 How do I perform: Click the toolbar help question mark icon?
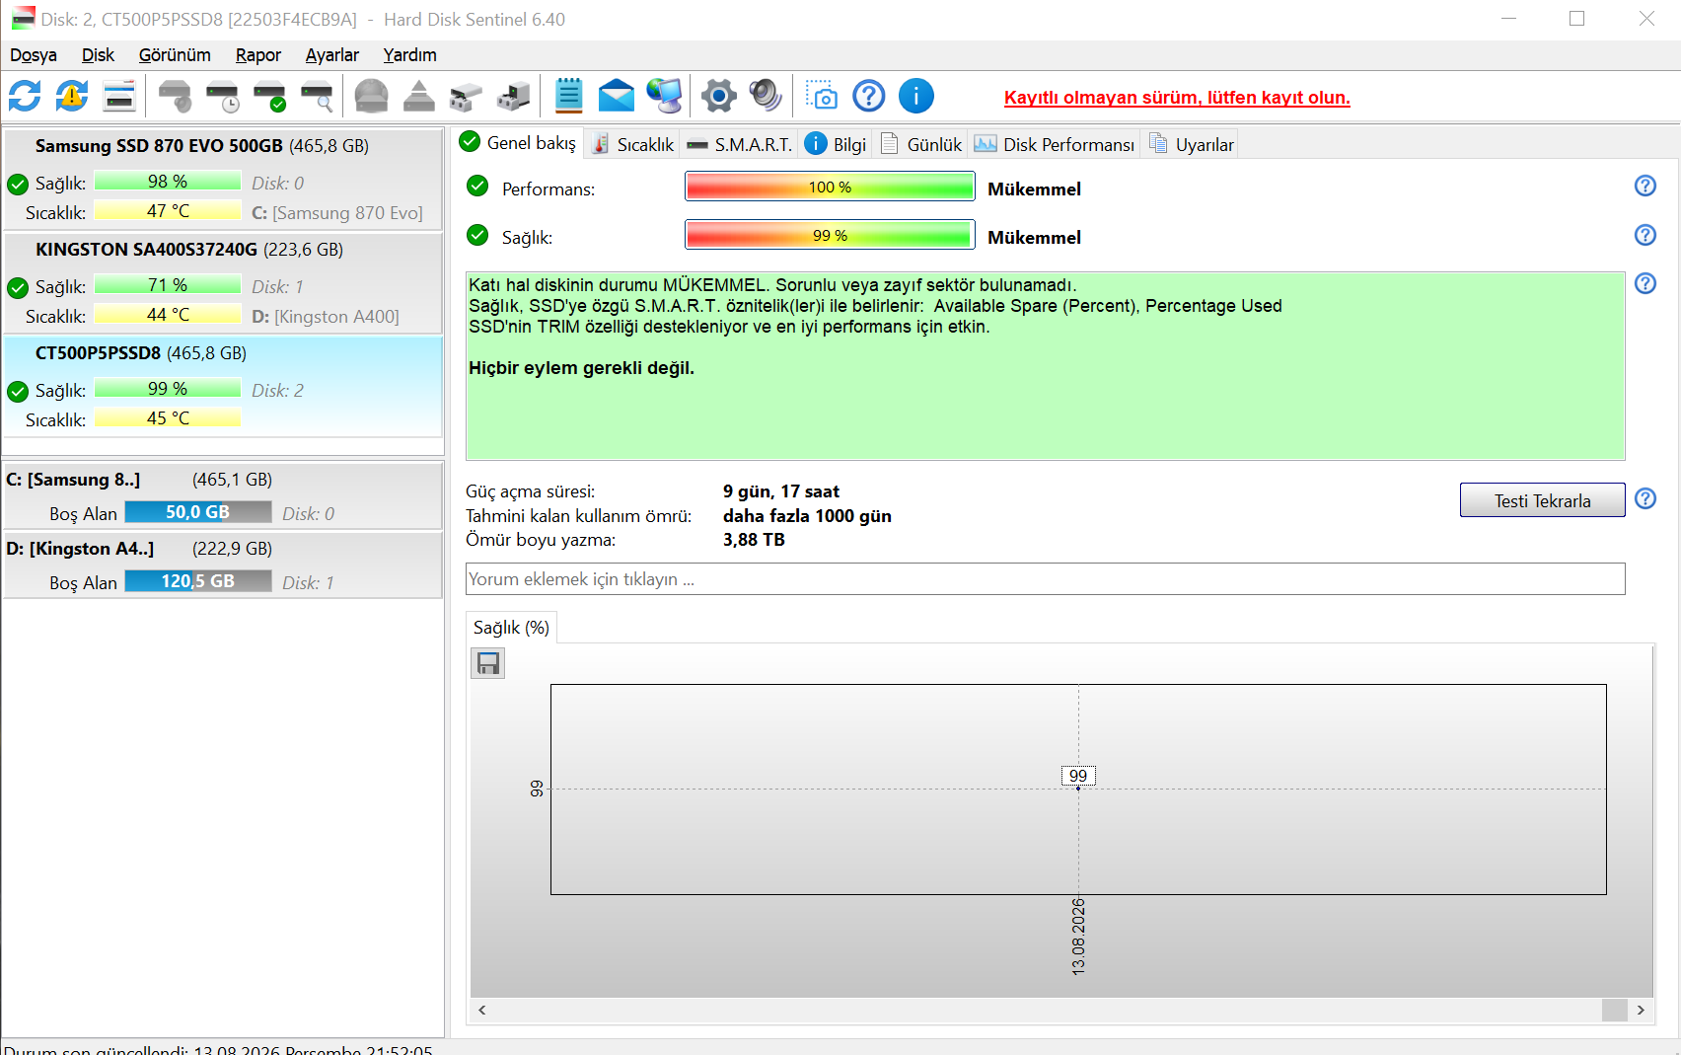click(869, 96)
